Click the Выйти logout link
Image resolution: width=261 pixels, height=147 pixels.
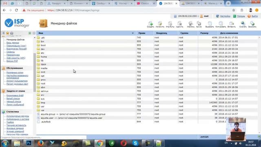click(254, 16)
